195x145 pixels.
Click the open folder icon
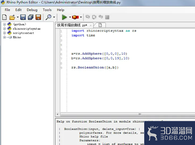[x=12, y=17]
